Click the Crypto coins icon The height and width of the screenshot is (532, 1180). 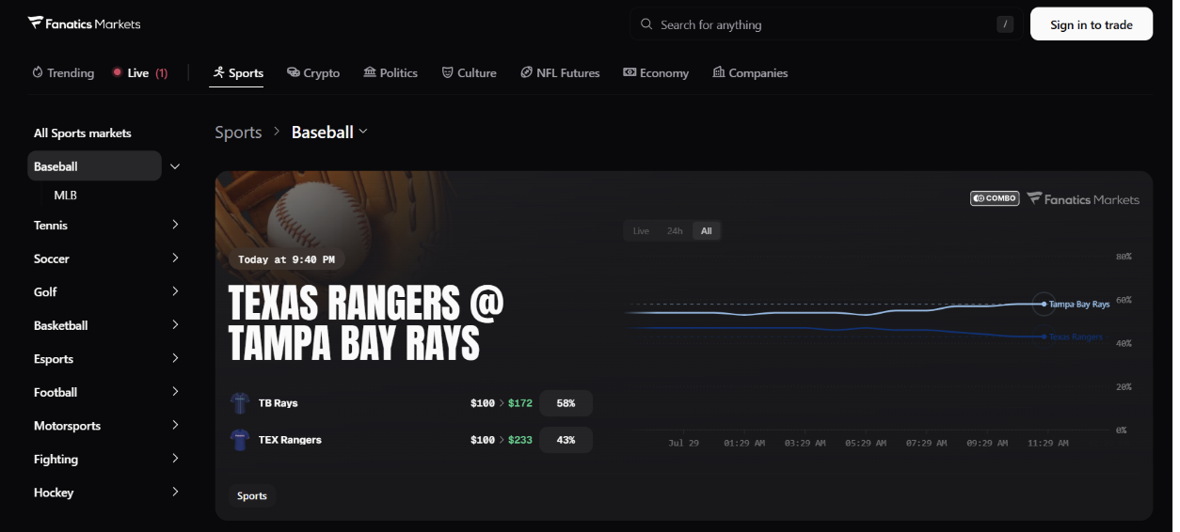[x=294, y=72]
